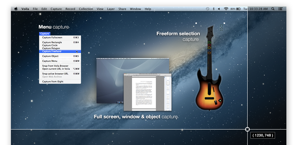This screenshot has width=298, height=145.
Task: Choose Capture from iSight entry
Action: coord(60,82)
